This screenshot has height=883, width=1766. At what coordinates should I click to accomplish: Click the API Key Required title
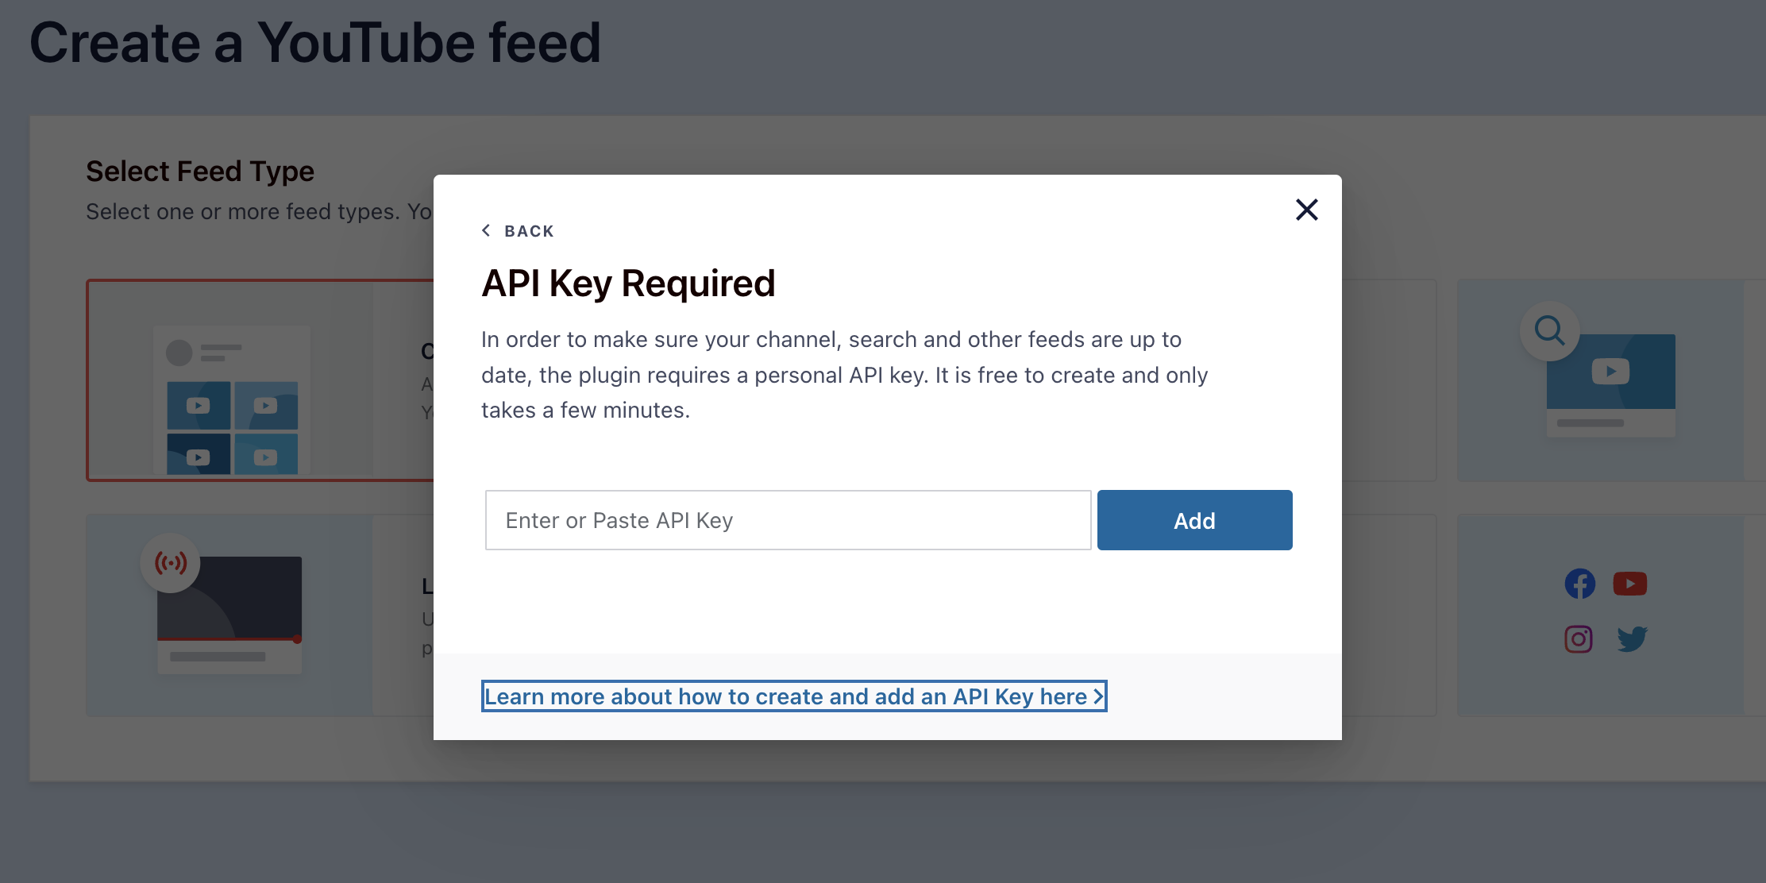[628, 283]
